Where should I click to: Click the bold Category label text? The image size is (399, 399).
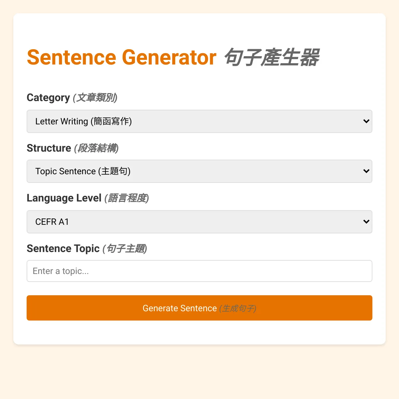pyautogui.click(x=48, y=98)
